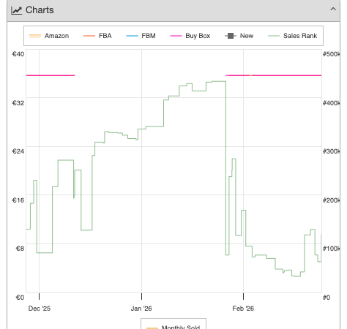Collapse the Charts panel with the chevron
Viewport: 347px width, 329px height.
pyautogui.click(x=333, y=10)
